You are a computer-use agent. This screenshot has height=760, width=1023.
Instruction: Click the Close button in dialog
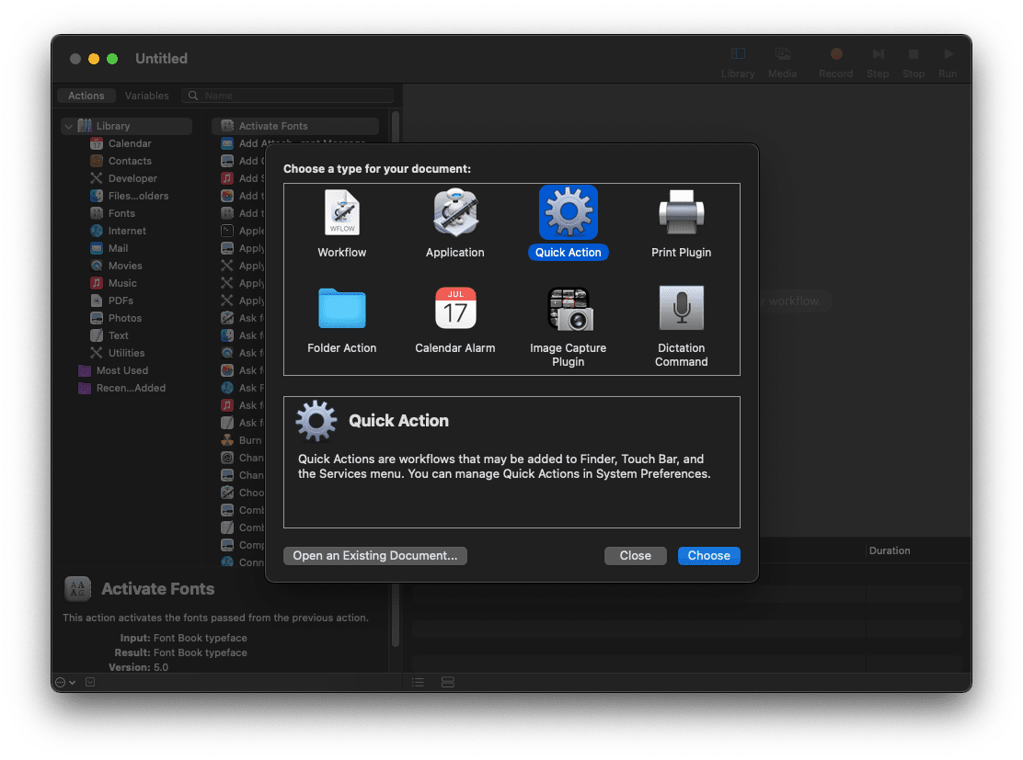tap(636, 555)
